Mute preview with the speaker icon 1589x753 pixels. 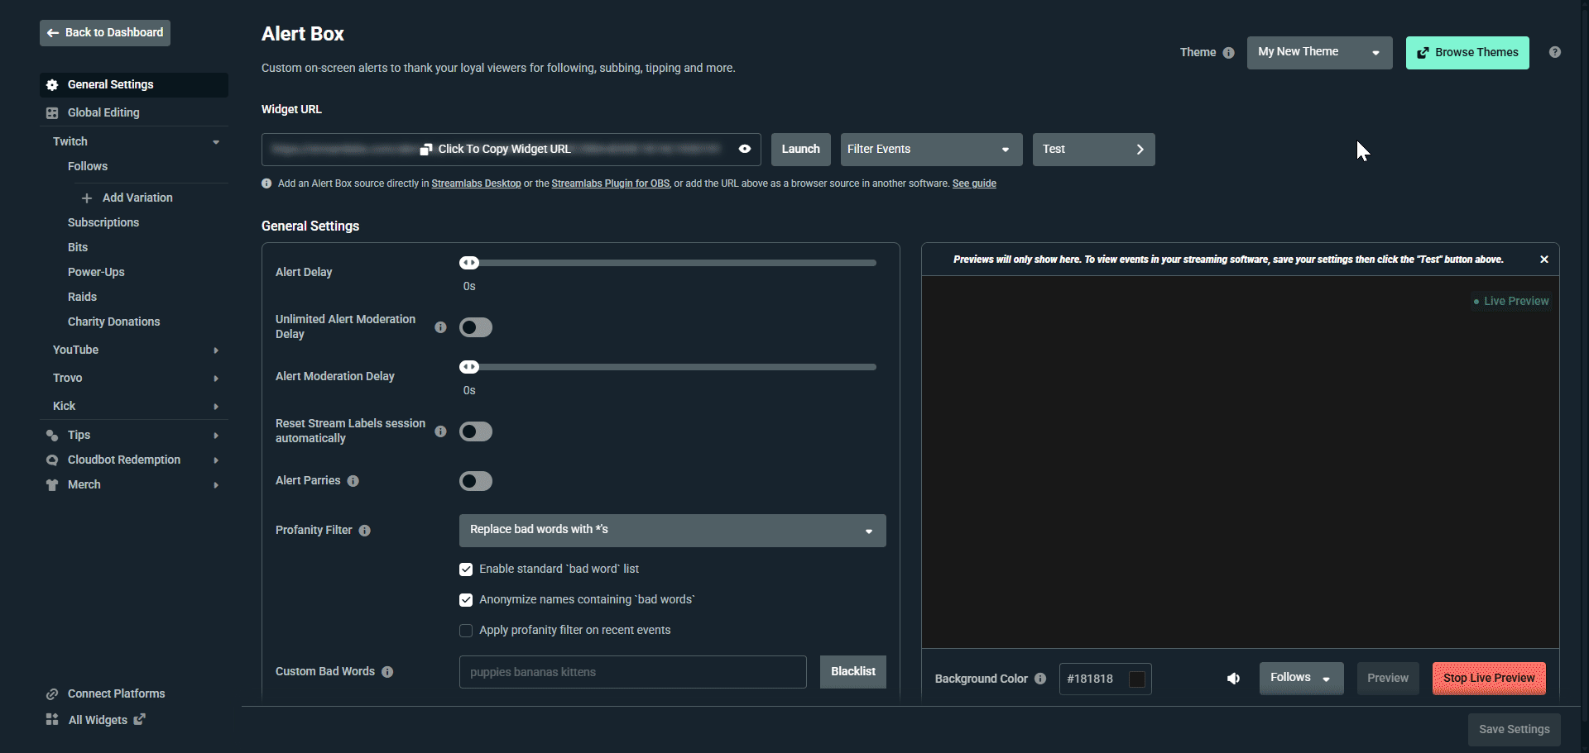coord(1233,679)
